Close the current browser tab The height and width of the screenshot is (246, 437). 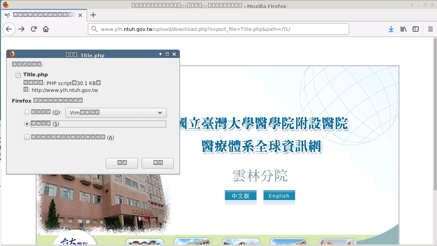tap(80, 15)
